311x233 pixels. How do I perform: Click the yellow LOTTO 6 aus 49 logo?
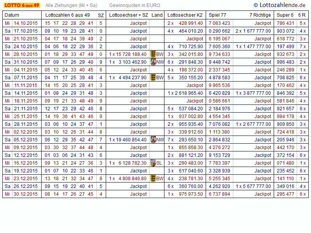coord(22,5)
